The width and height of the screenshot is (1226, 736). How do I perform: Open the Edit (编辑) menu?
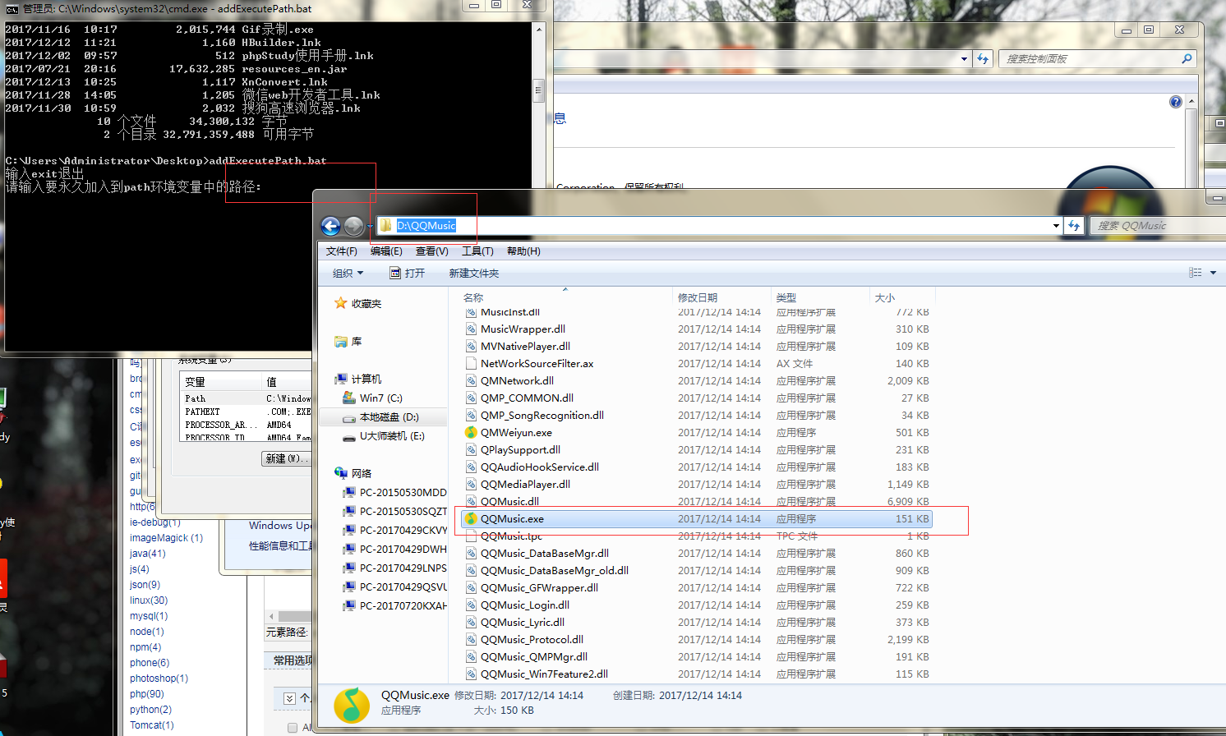click(386, 251)
